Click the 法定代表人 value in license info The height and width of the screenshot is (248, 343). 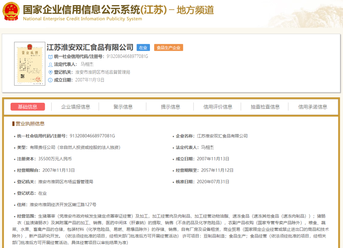(x=207, y=147)
